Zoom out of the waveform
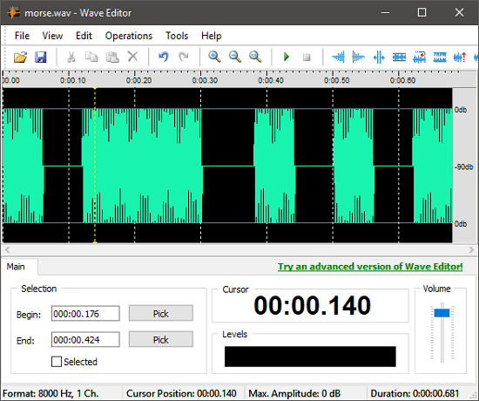The width and height of the screenshot is (479, 401). point(235,57)
